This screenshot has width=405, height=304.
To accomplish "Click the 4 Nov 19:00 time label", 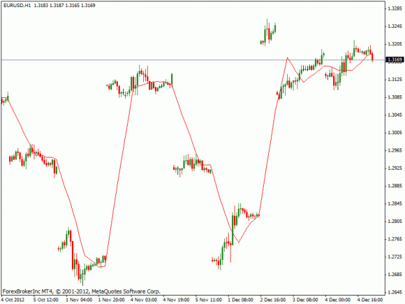I will tap(176, 300).
